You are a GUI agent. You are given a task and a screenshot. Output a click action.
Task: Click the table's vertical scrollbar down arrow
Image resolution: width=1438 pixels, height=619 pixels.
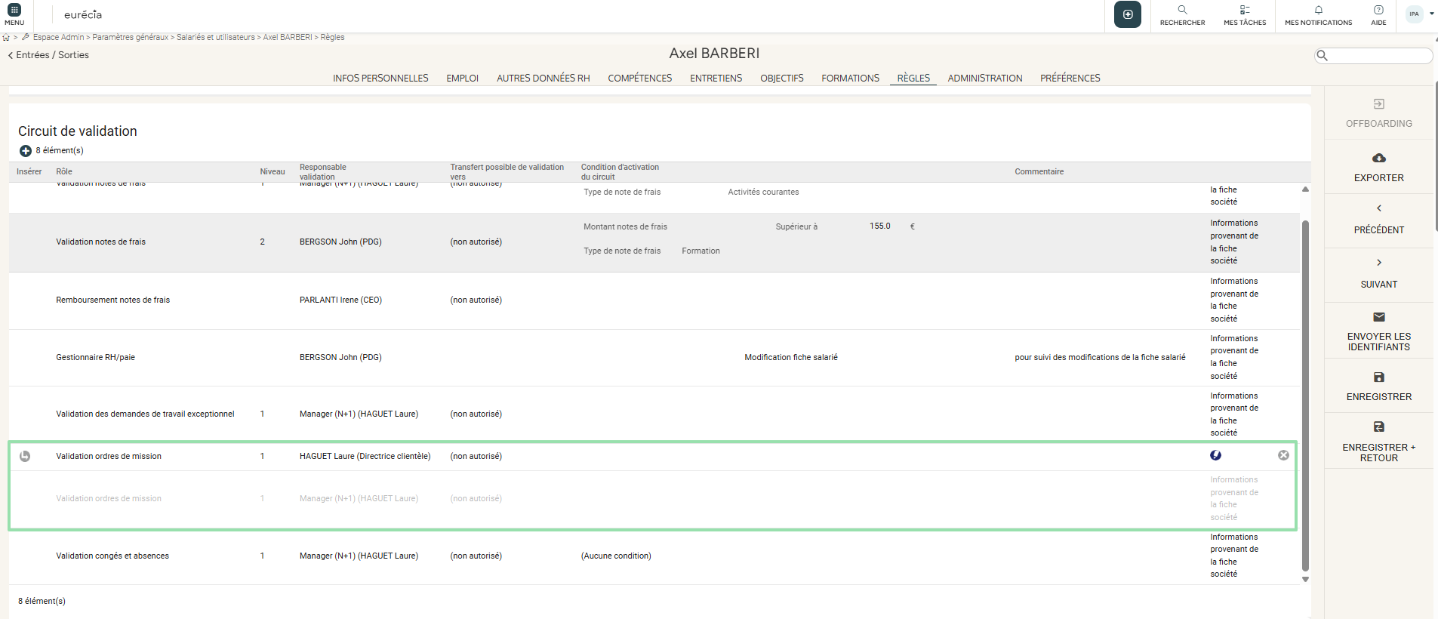(1305, 580)
